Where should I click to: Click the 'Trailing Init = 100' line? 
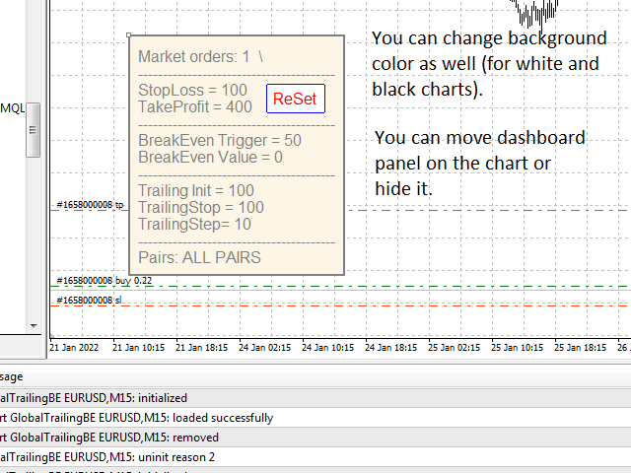coord(196,190)
